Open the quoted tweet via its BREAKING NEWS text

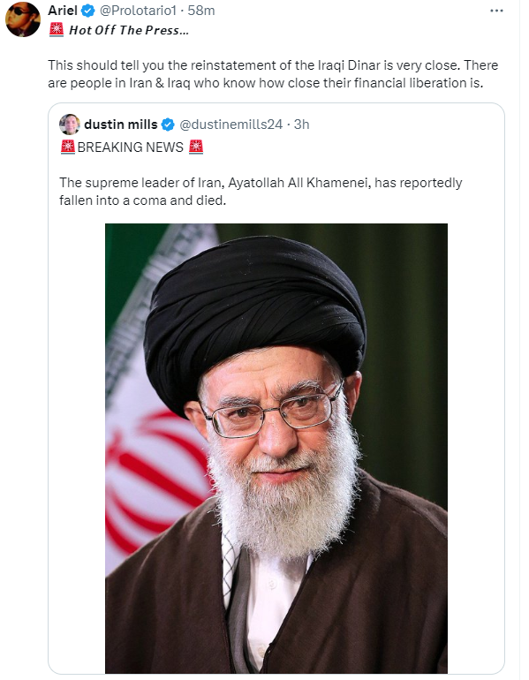pos(131,147)
